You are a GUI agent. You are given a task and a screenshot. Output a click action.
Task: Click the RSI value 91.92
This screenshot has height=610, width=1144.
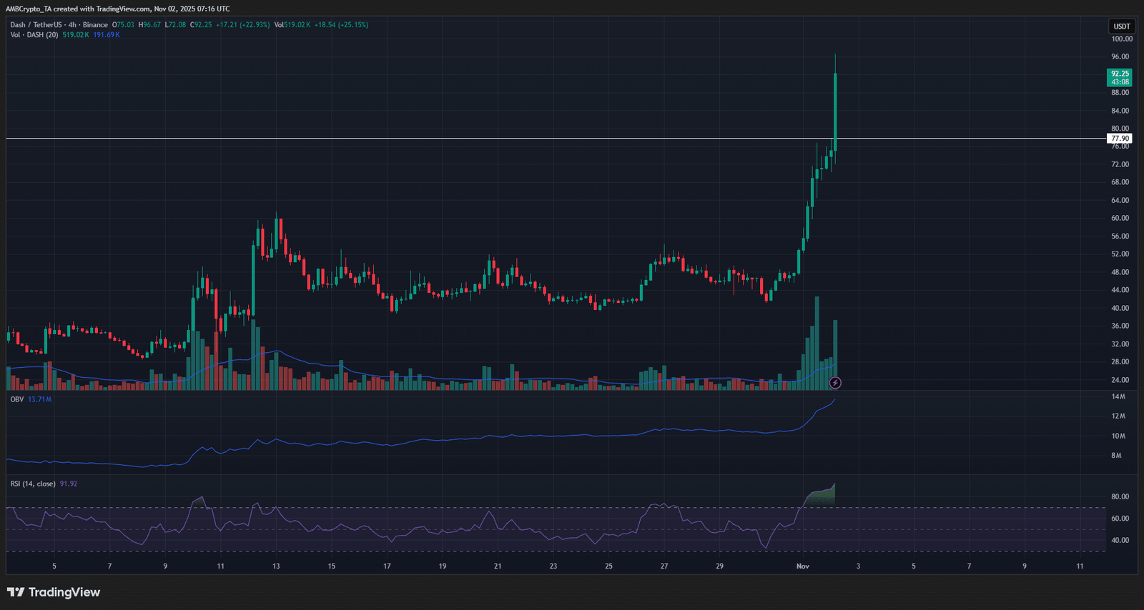tap(69, 484)
